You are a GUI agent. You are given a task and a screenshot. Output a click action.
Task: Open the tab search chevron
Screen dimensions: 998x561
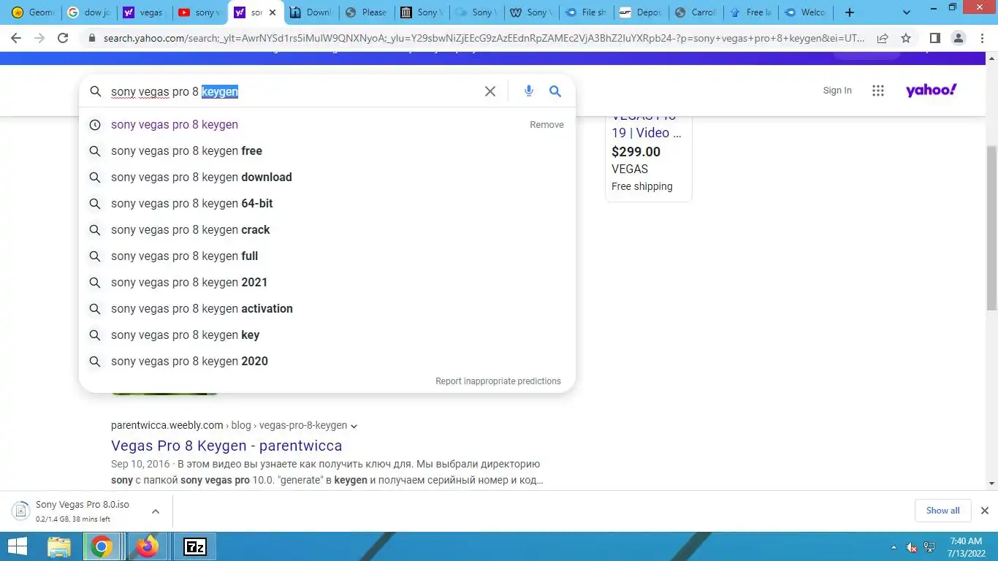[907, 12]
